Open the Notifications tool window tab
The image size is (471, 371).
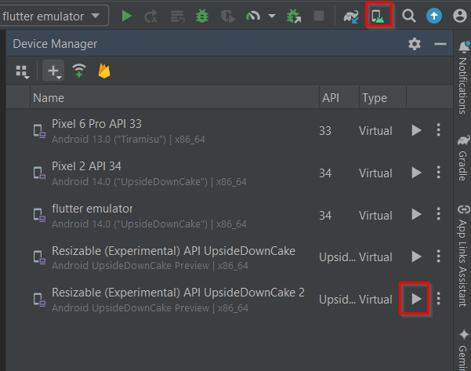(463, 78)
